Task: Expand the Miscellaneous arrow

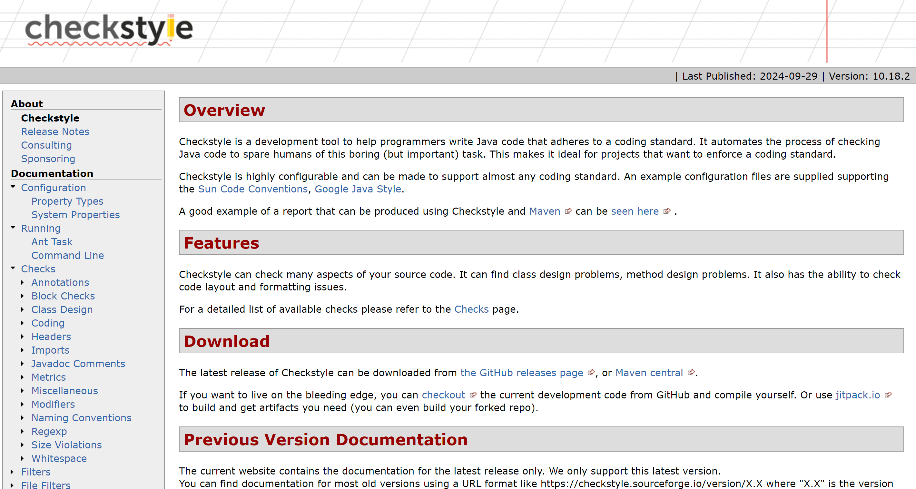Action: 22,390
